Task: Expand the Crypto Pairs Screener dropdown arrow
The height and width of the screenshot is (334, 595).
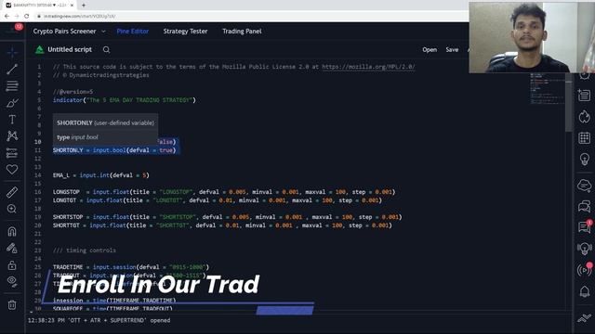Action: pyautogui.click(x=103, y=32)
